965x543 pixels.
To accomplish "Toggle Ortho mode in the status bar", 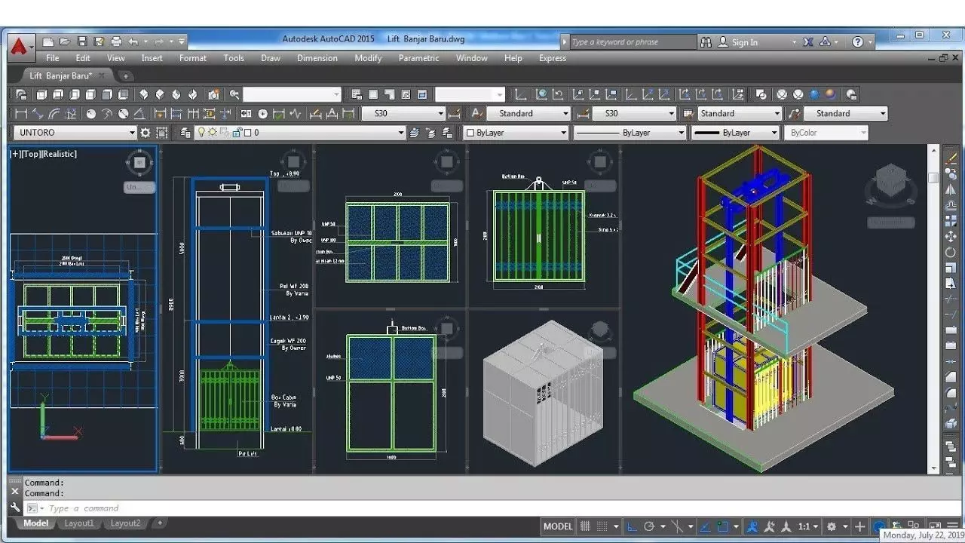I will [x=632, y=526].
